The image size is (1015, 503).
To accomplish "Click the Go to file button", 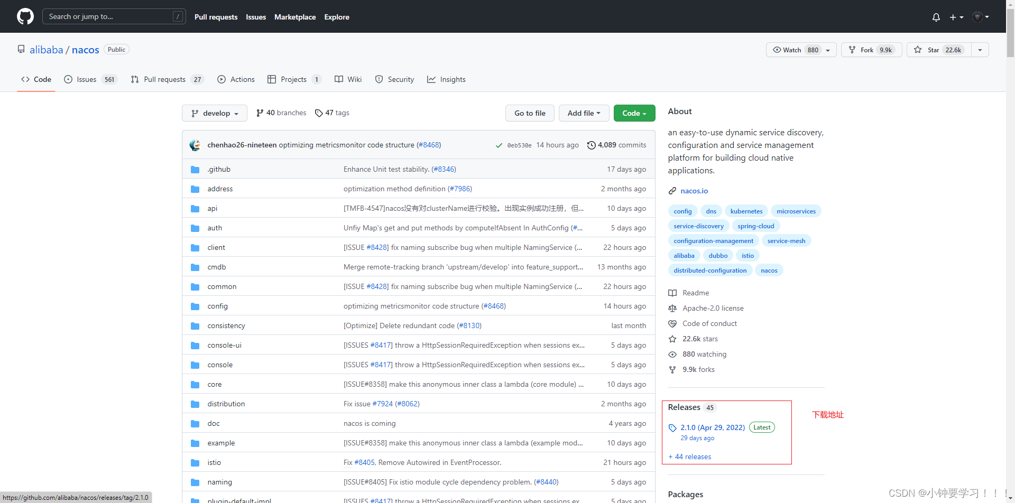I will 530,113.
